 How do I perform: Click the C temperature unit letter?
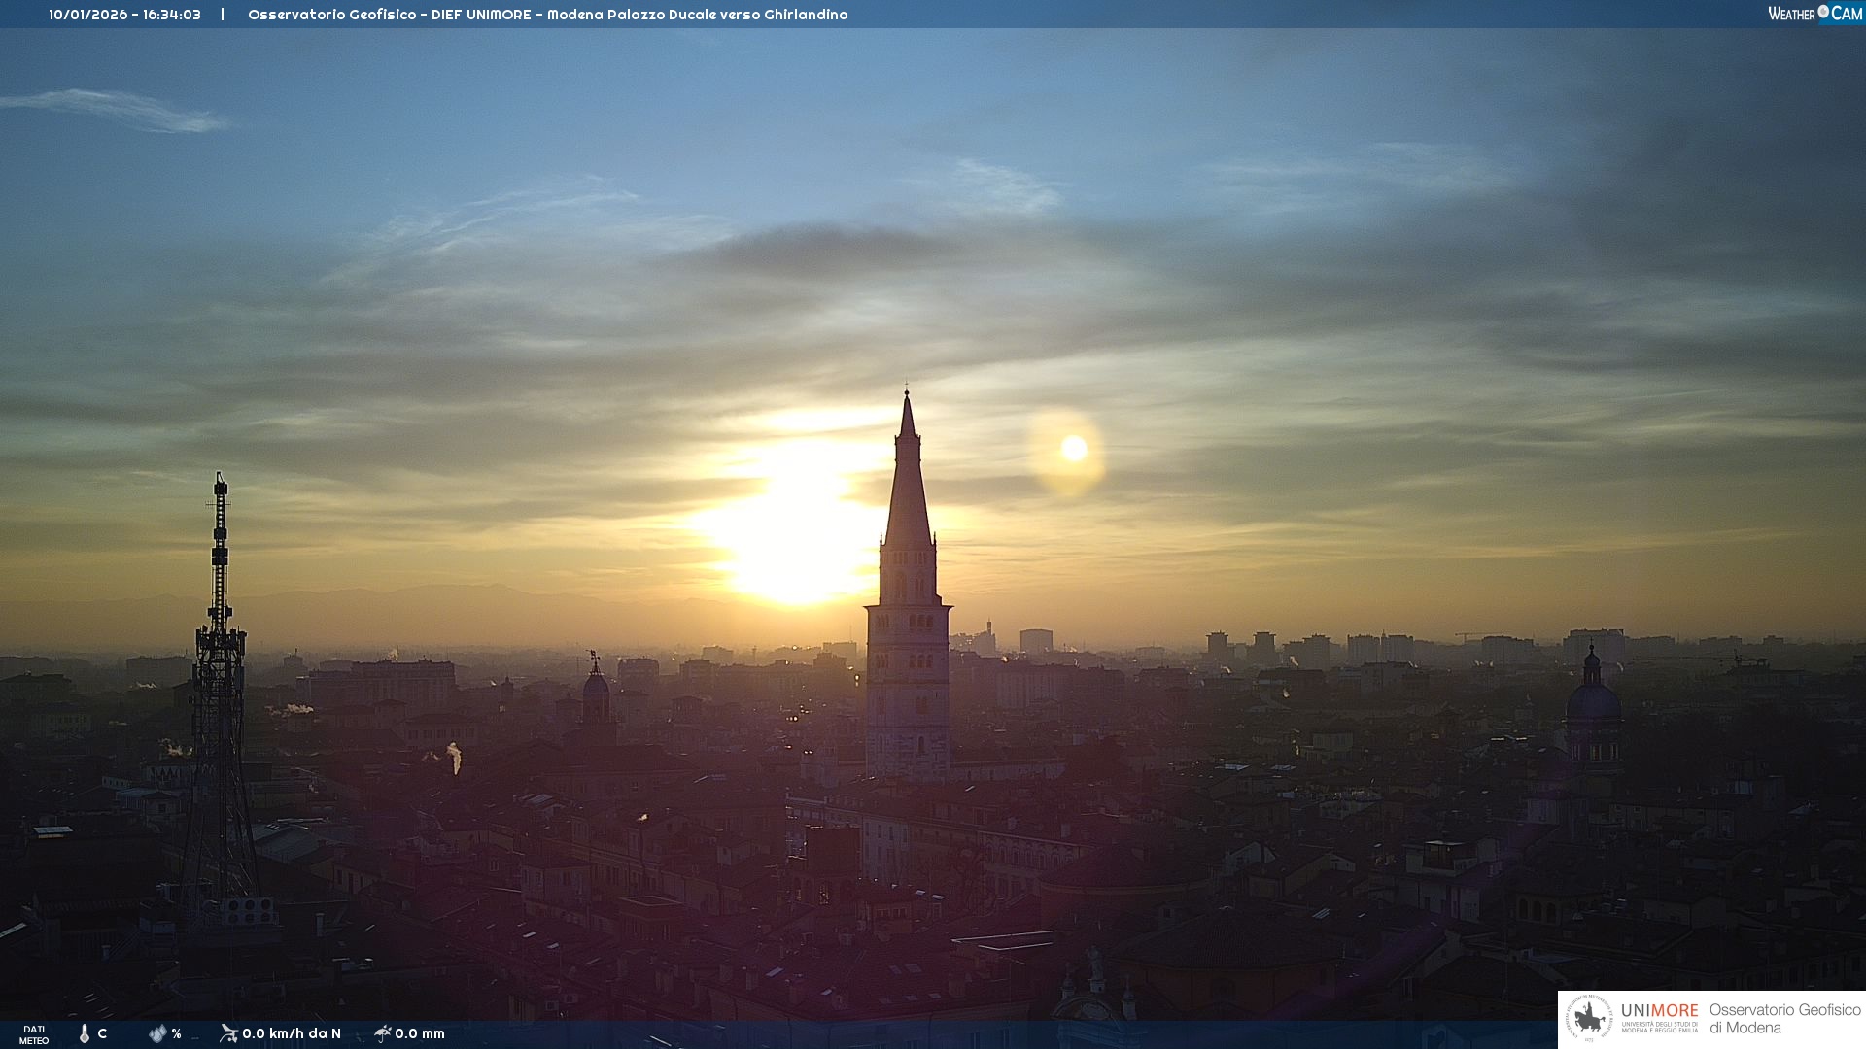102,1033
